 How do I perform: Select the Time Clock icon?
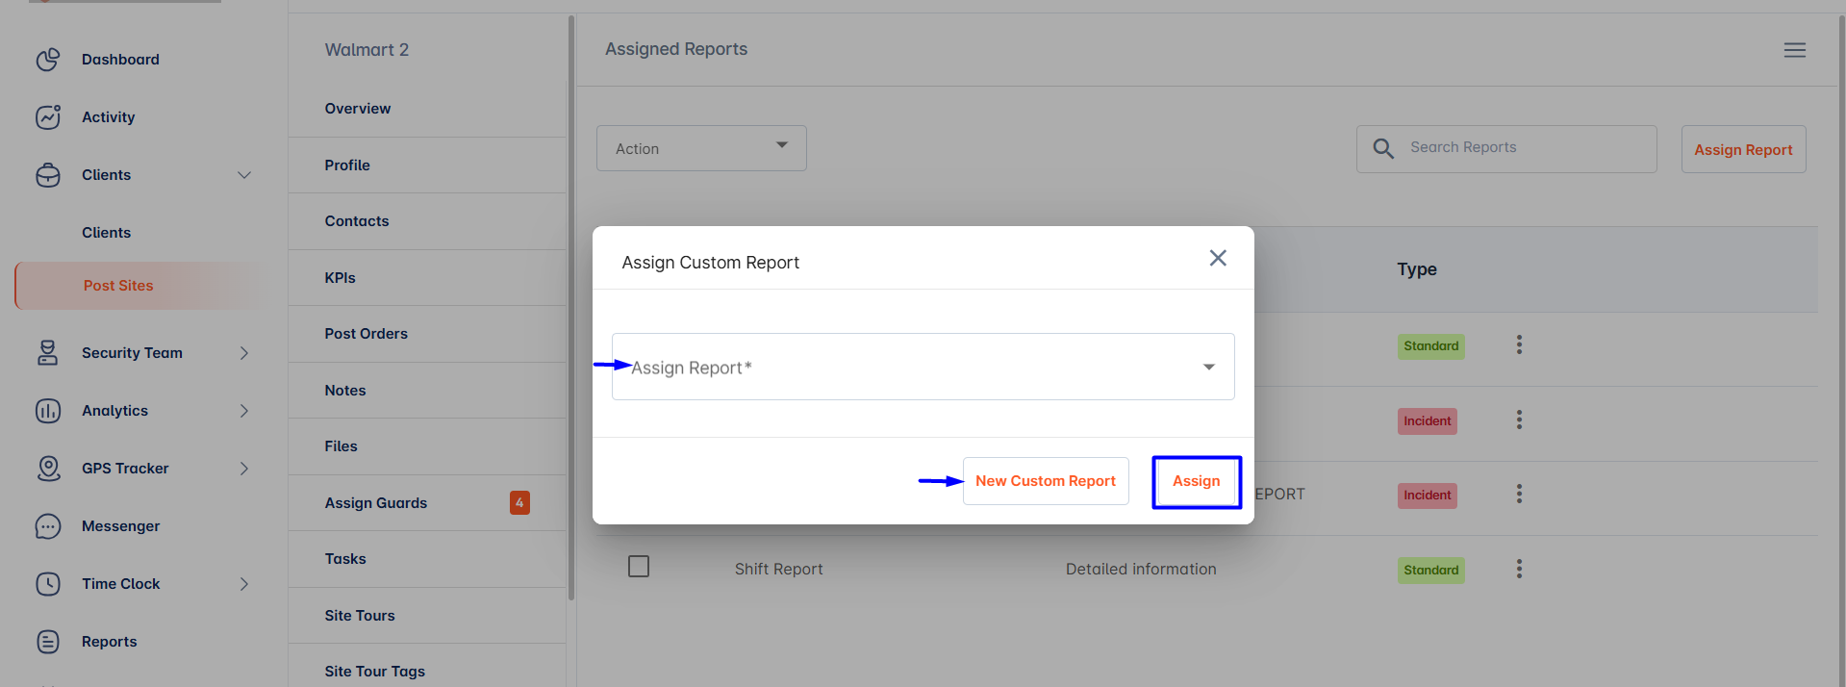point(48,584)
